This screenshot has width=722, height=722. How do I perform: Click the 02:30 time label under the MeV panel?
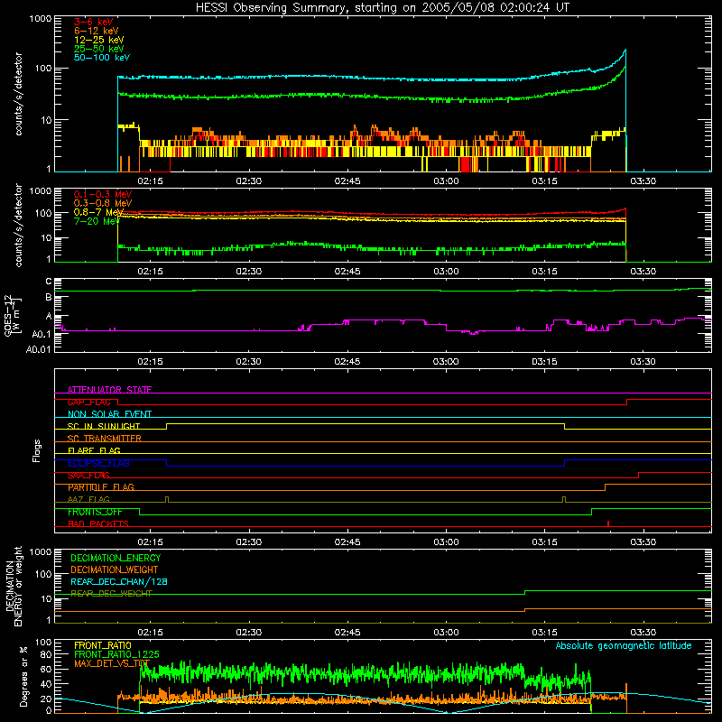tap(249, 272)
